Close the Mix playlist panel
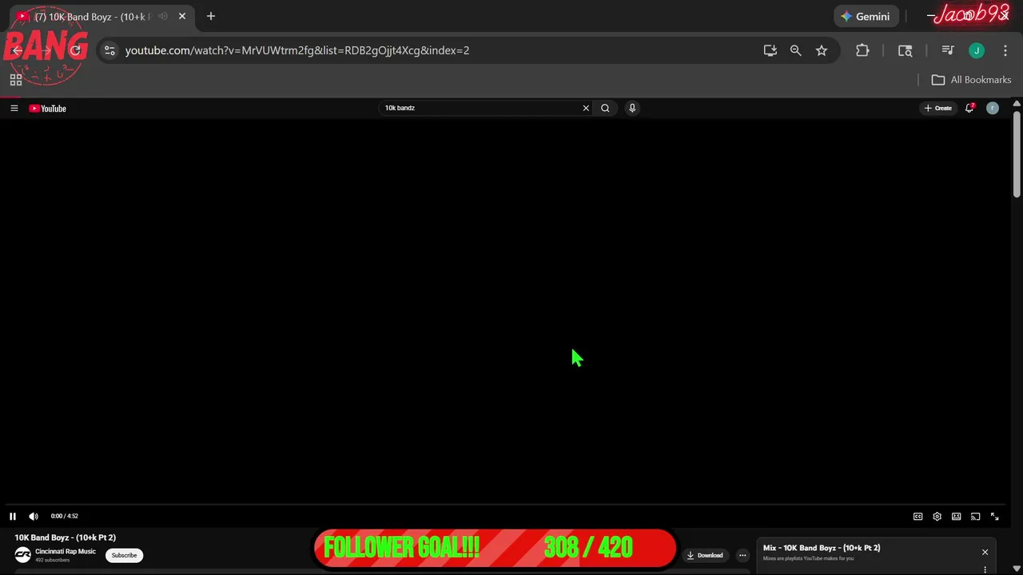This screenshot has width=1023, height=575. [985, 552]
